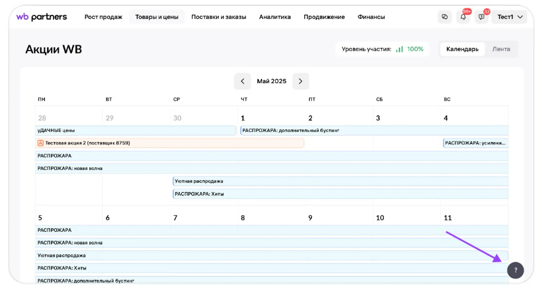542x289 pixels.
Task: Select day 2 in the calendar
Action: 310,118
